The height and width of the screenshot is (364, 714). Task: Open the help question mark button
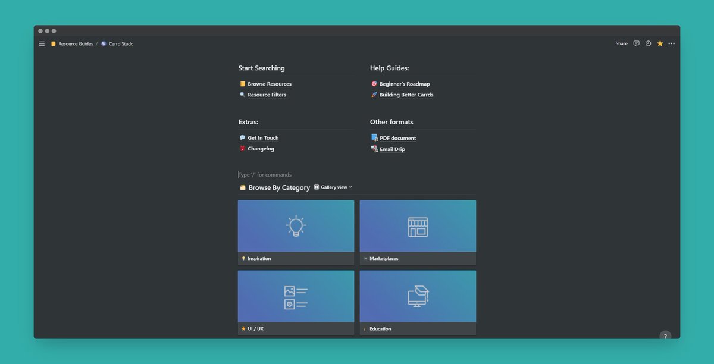(665, 335)
